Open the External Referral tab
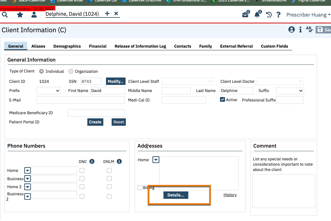 tap(236, 46)
